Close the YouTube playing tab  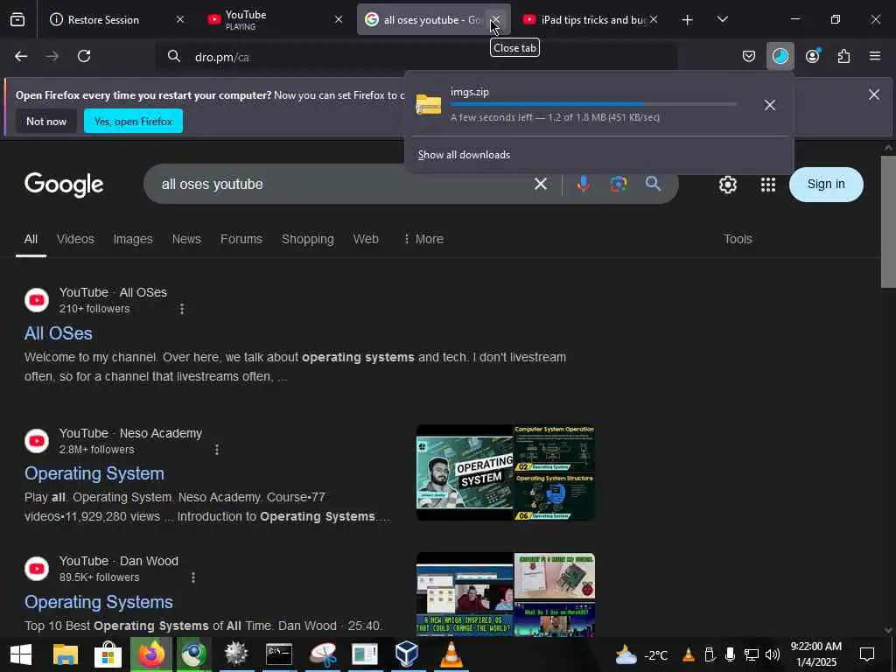click(x=339, y=19)
